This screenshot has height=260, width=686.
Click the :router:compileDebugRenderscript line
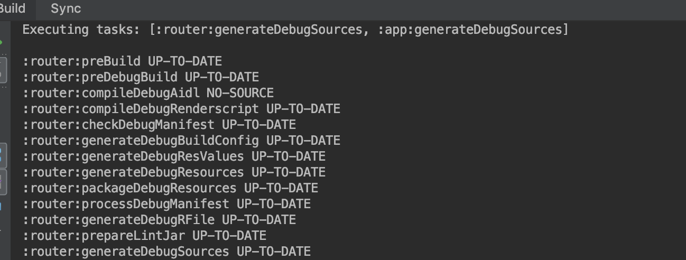(x=181, y=109)
